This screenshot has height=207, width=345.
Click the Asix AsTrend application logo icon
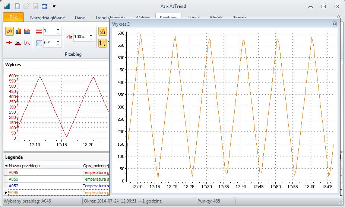click(x=7, y=6)
